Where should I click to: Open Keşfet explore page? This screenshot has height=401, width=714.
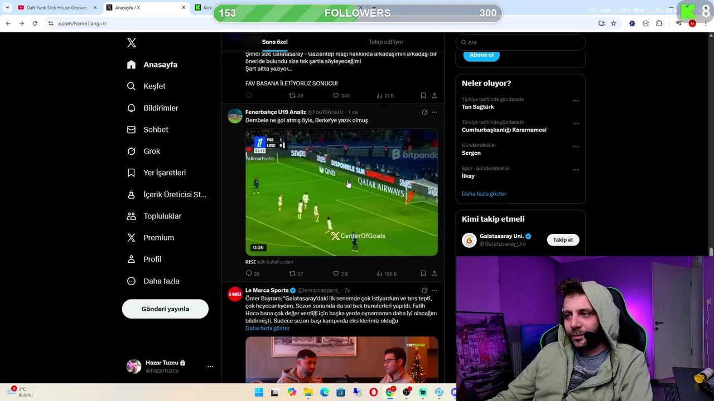(x=146, y=86)
